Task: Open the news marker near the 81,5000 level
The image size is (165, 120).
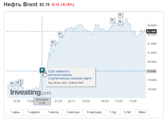Action: (x=52, y=42)
